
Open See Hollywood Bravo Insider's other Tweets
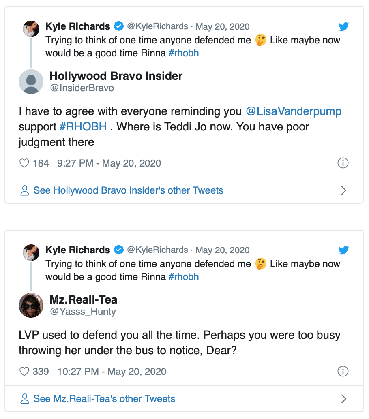[128, 190]
